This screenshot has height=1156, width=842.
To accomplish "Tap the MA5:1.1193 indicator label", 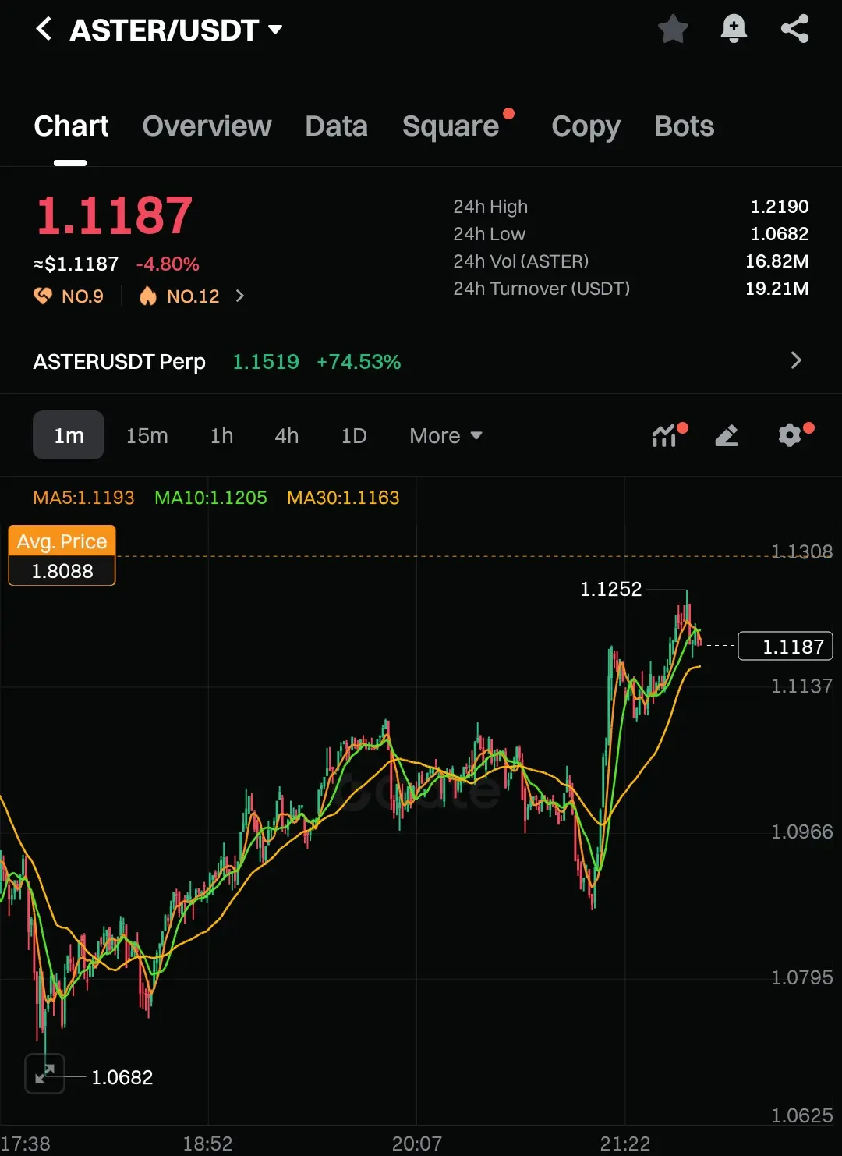I will tap(83, 498).
